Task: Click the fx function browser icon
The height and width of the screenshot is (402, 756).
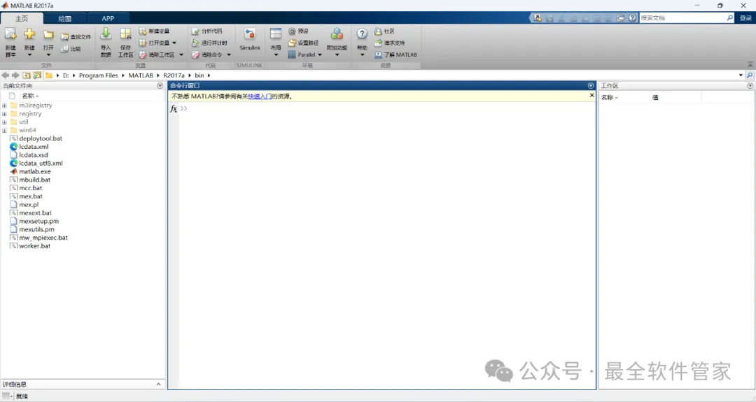Action: (x=174, y=109)
